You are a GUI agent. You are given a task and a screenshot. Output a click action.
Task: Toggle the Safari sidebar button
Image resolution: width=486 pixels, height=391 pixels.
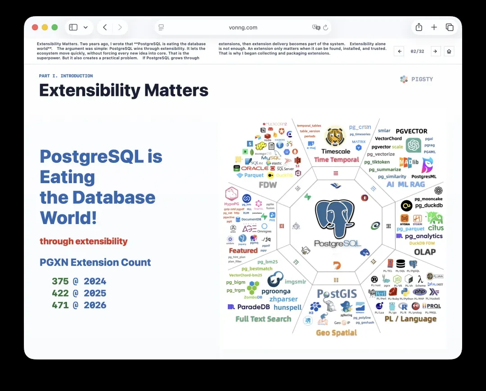click(73, 27)
